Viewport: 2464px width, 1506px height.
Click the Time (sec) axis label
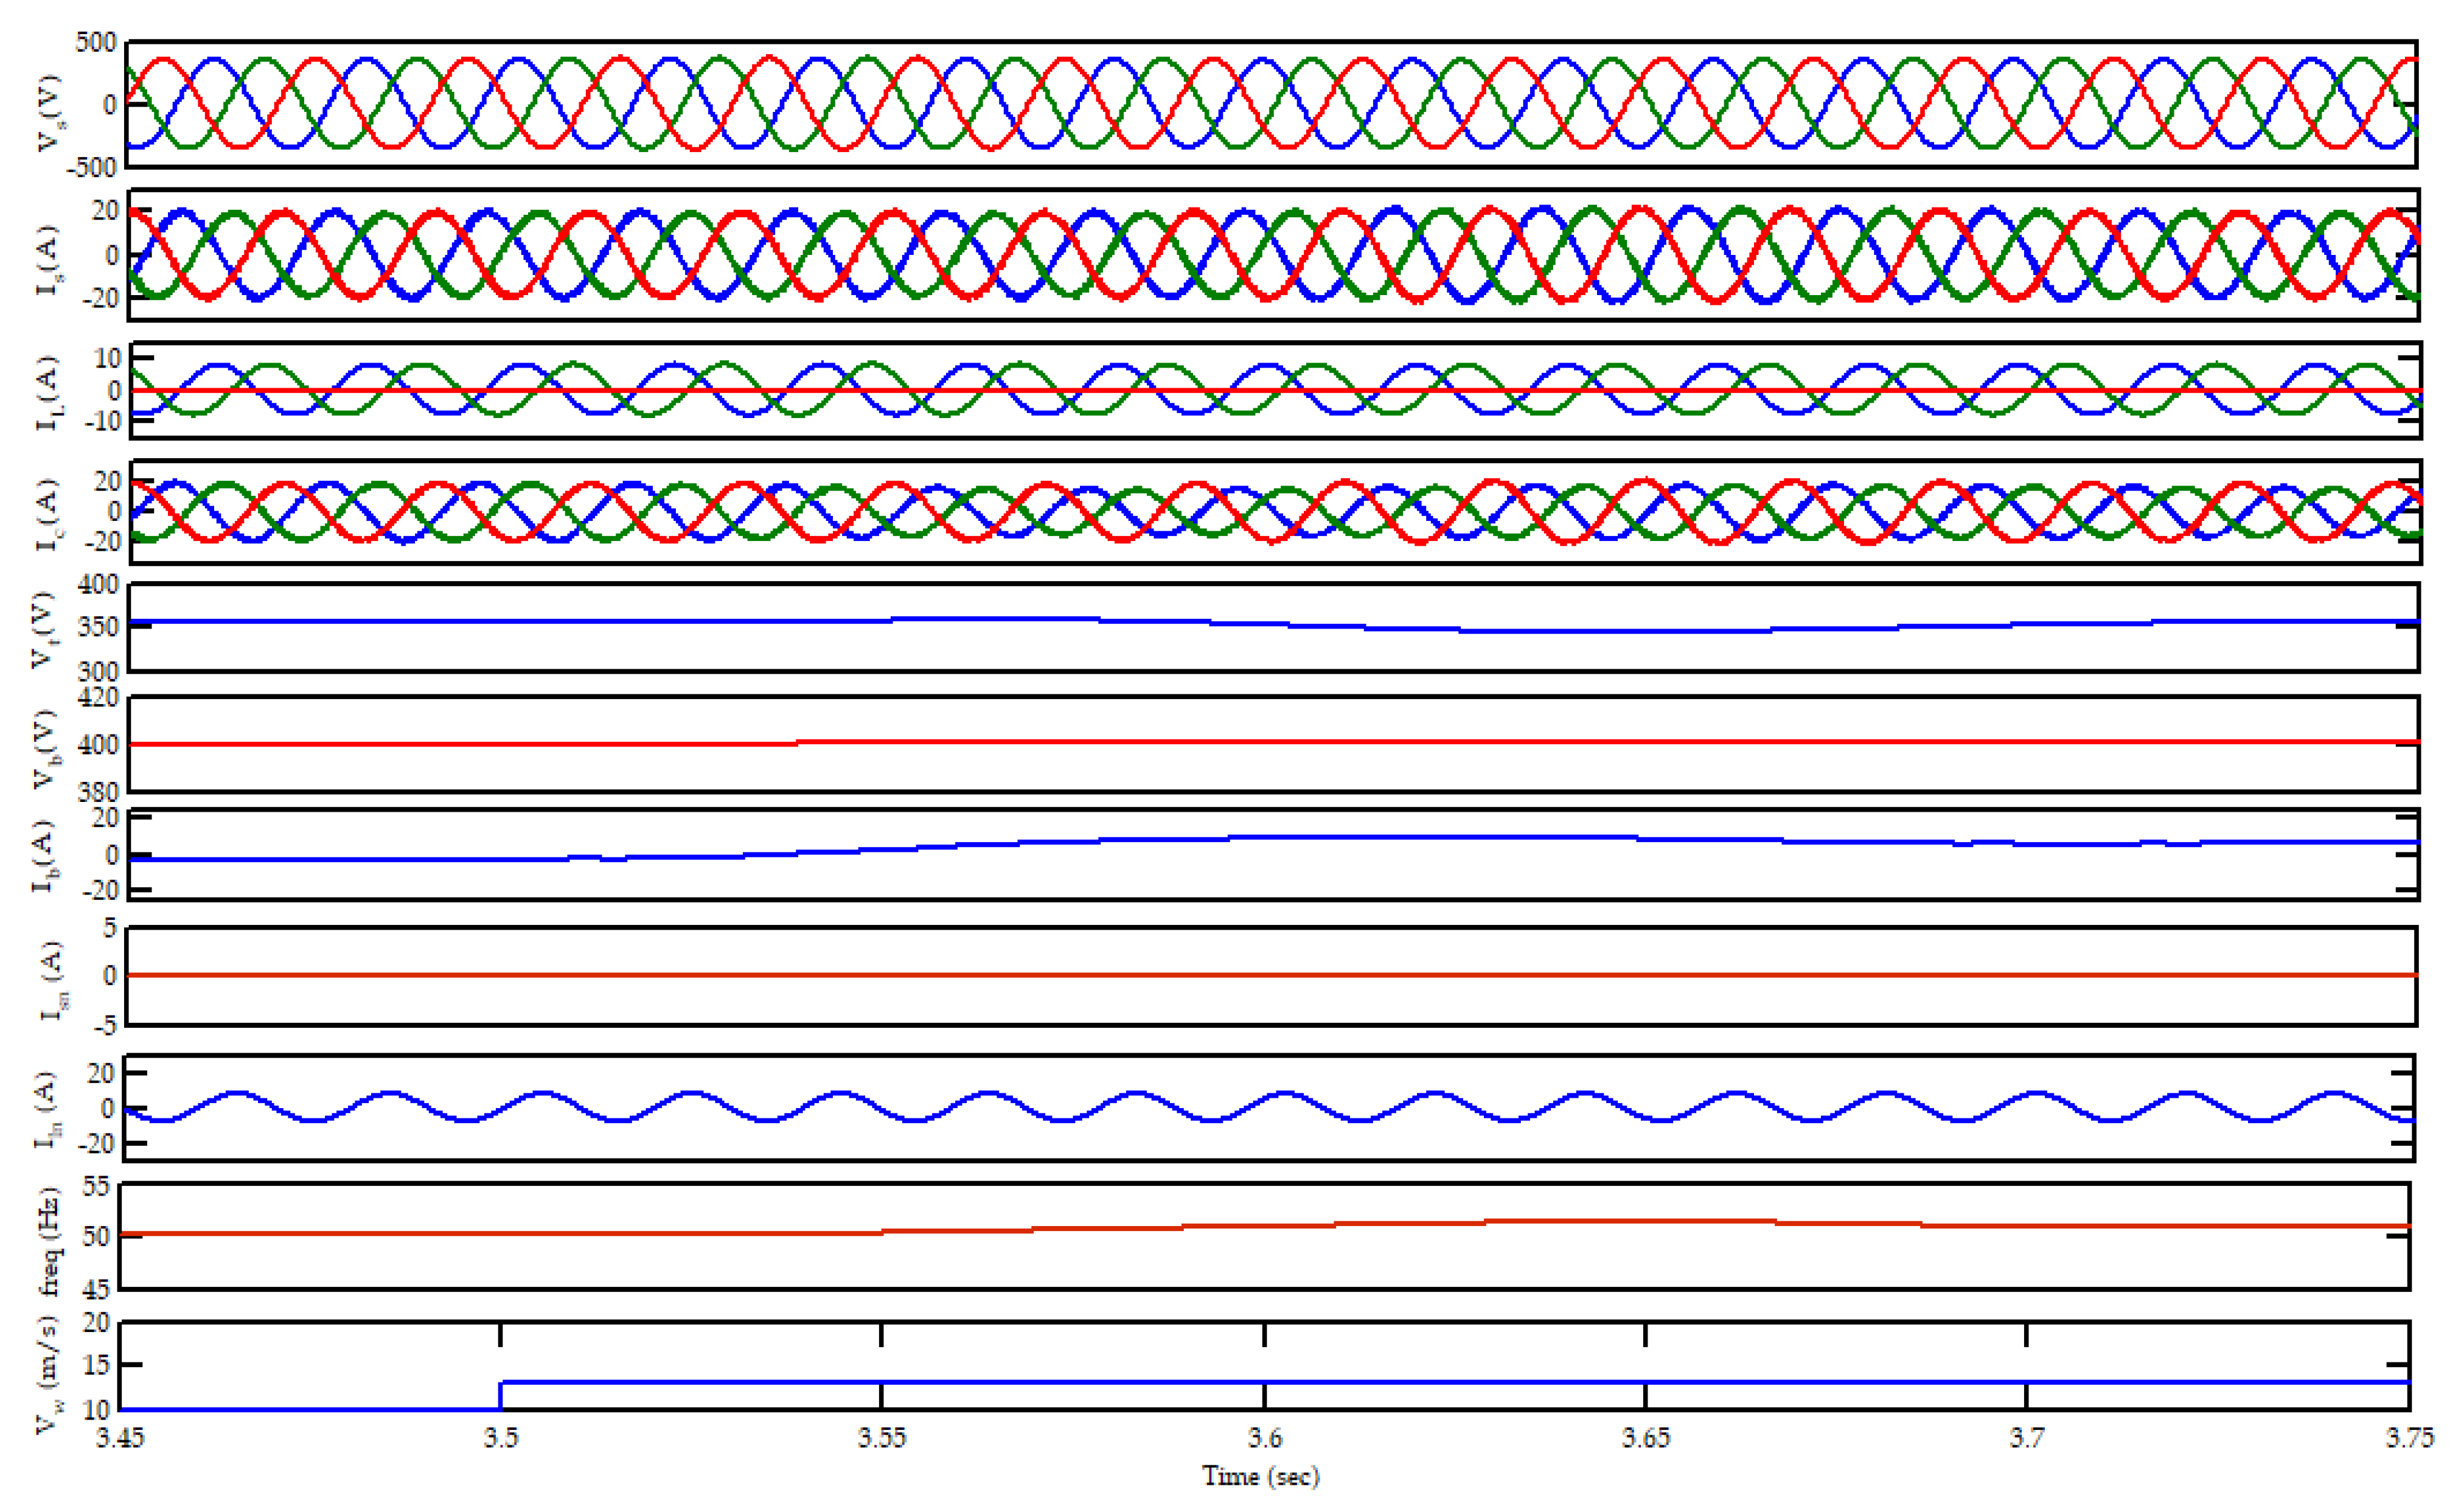pos(1260,1477)
